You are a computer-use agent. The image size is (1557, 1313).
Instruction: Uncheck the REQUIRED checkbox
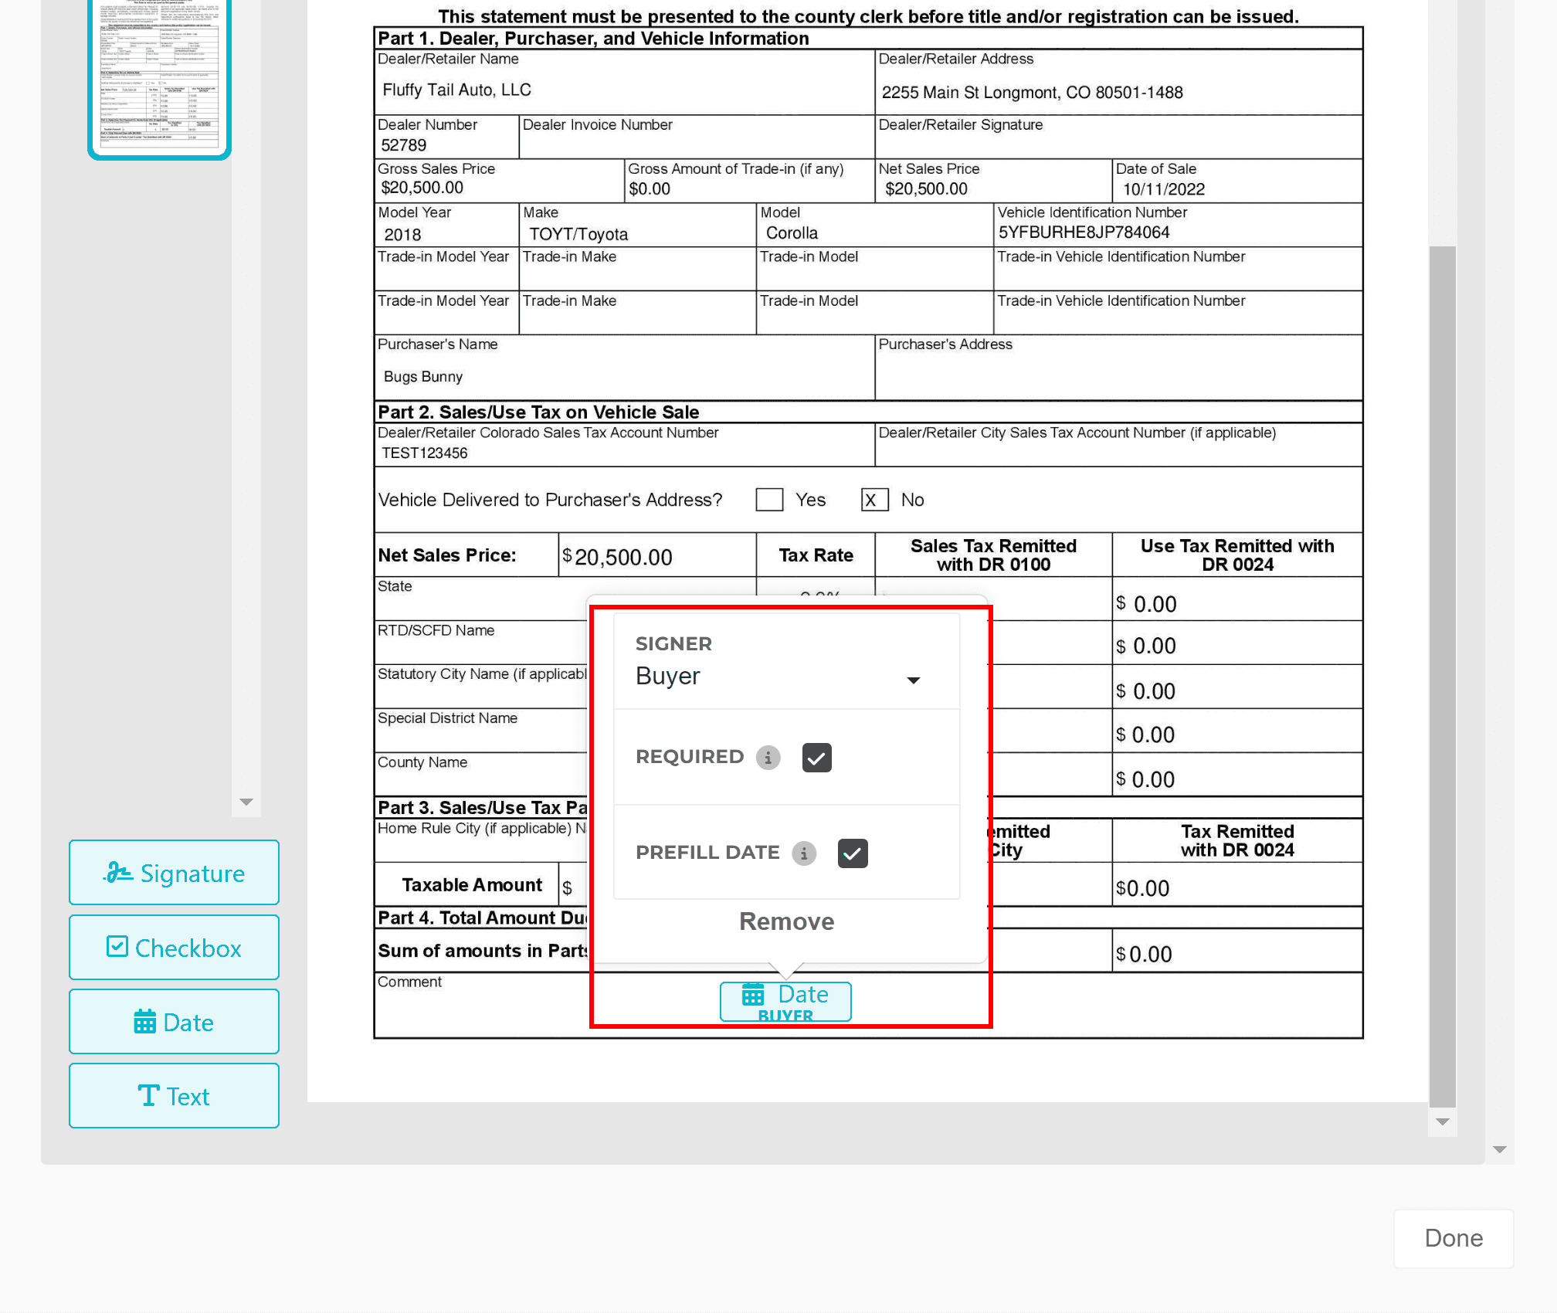point(816,758)
